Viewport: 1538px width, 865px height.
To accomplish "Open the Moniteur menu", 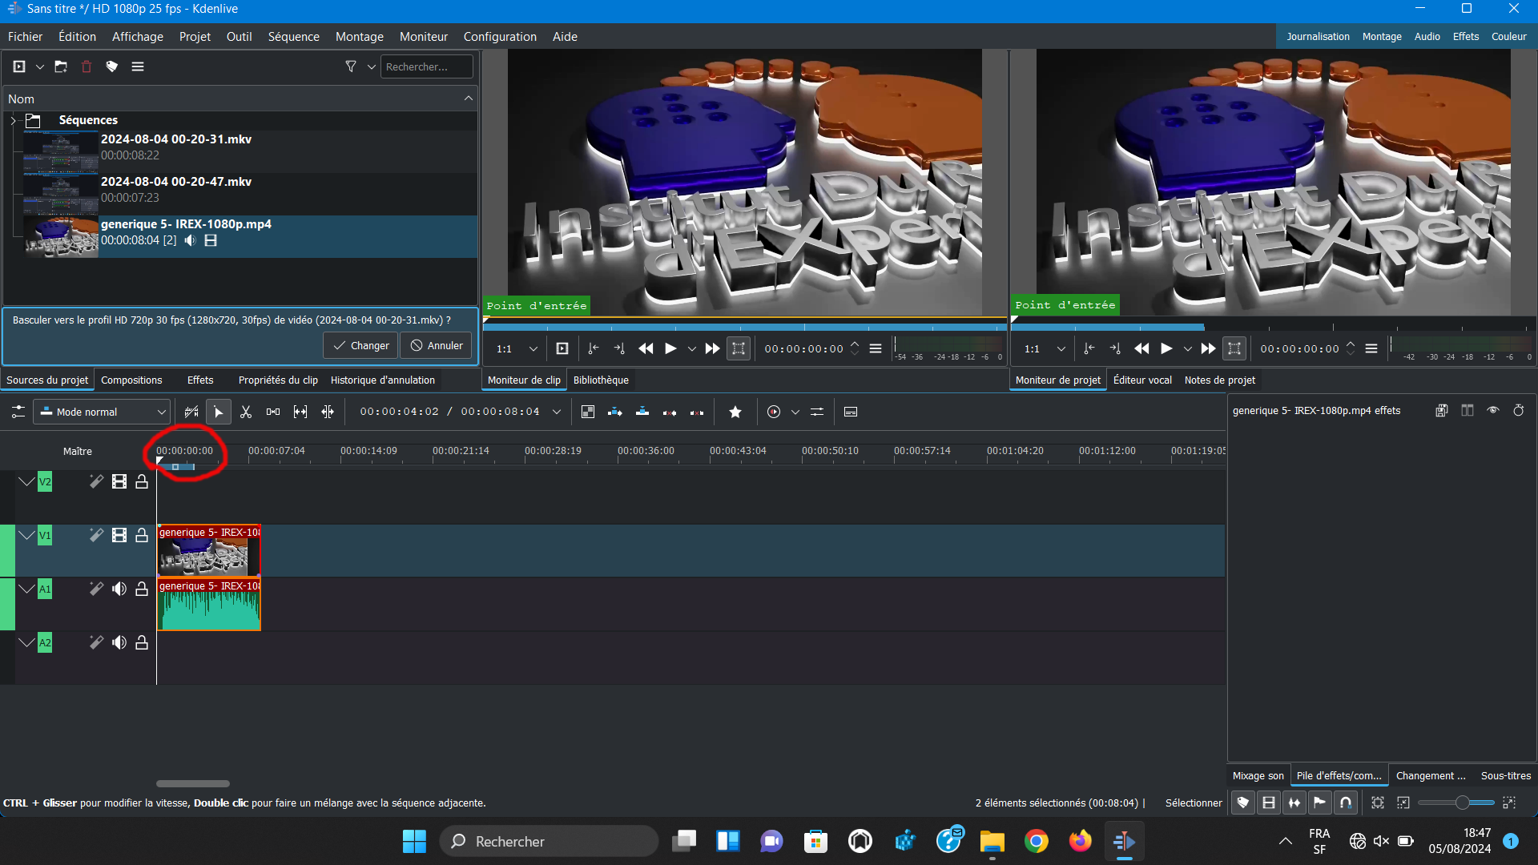I will coord(424,37).
